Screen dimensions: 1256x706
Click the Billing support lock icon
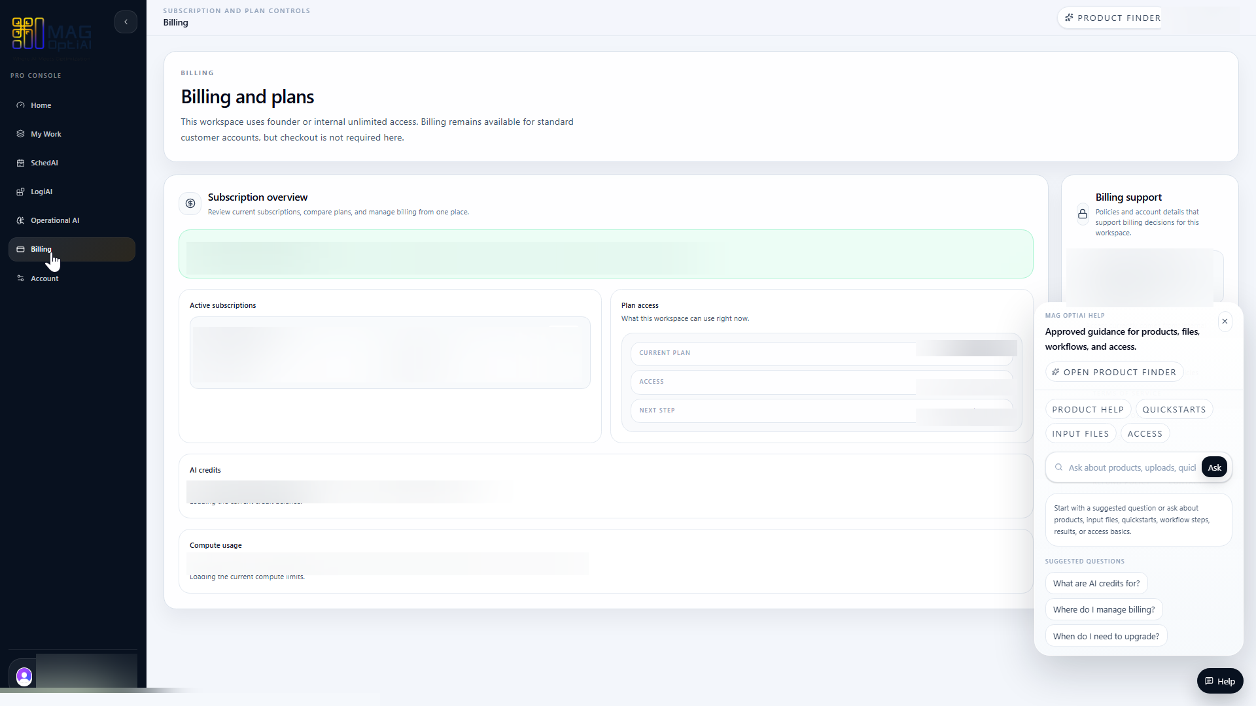tap(1083, 214)
